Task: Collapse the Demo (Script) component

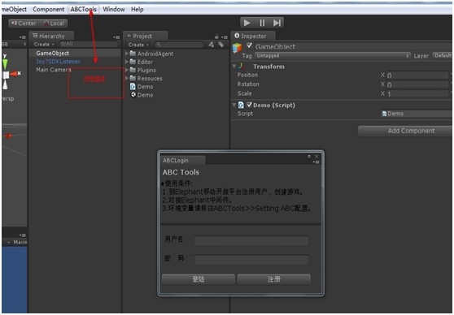Action: pyautogui.click(x=234, y=106)
